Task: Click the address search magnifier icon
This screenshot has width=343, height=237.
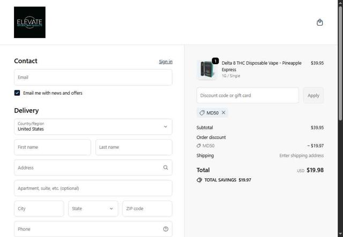Action: (x=166, y=167)
